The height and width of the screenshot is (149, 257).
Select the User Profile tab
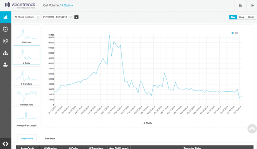click(x=27, y=138)
